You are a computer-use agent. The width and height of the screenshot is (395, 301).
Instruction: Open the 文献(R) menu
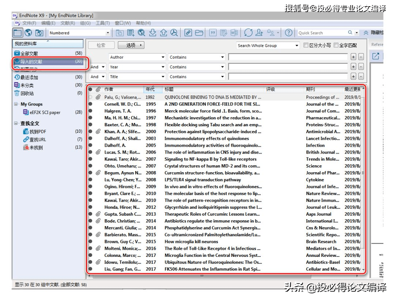coord(68,23)
